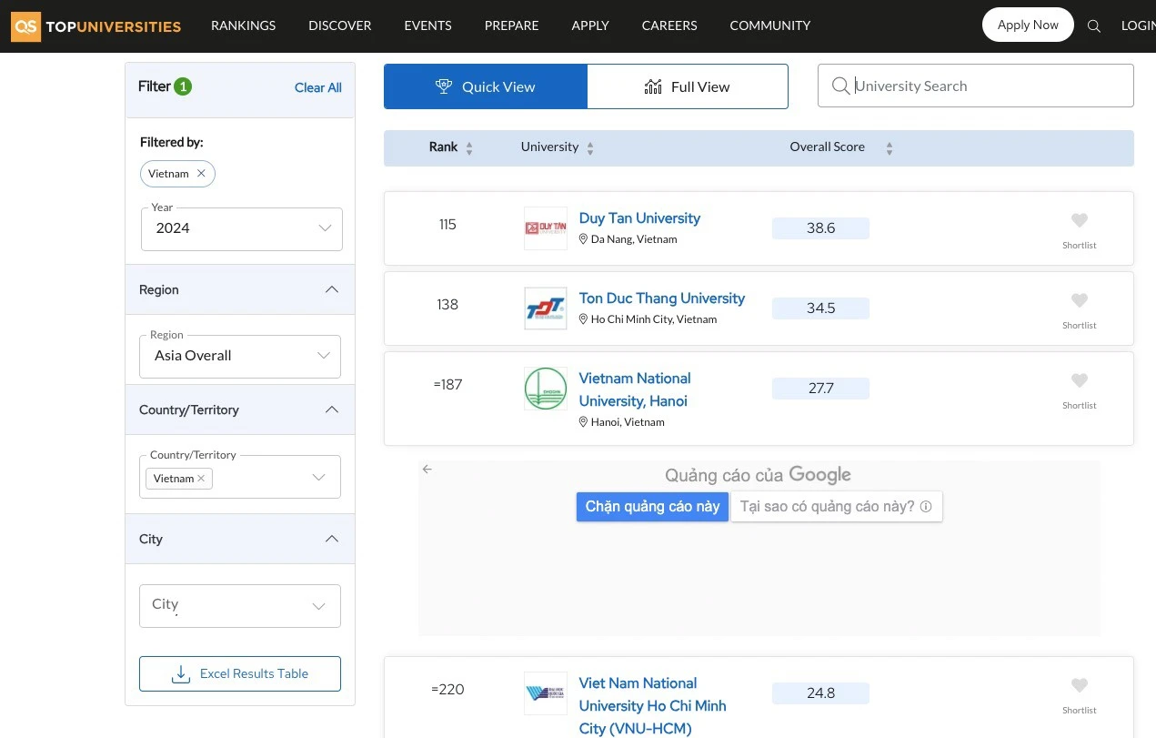The image size is (1156, 738).
Task: Click the Ton Duc Thang University logo
Action: pos(546,308)
